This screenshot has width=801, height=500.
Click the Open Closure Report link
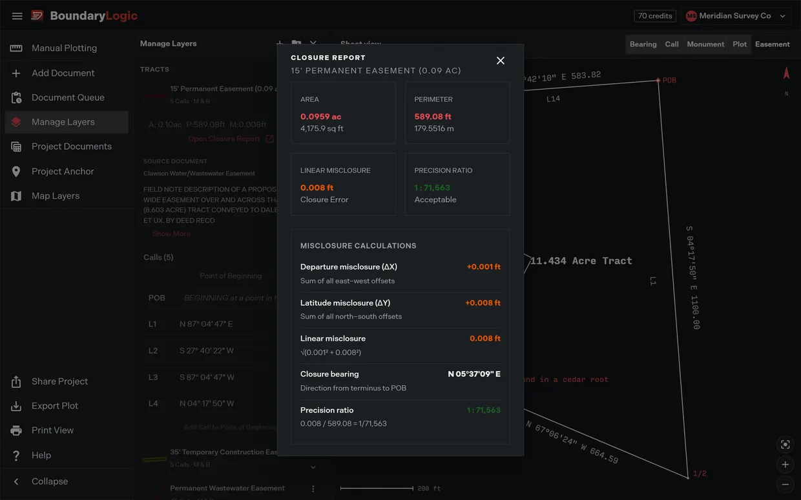[x=224, y=139]
